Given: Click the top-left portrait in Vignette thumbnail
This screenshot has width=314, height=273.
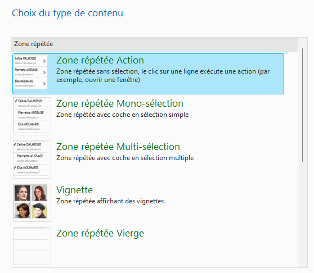Looking at the screenshot, I should (x=23, y=193).
